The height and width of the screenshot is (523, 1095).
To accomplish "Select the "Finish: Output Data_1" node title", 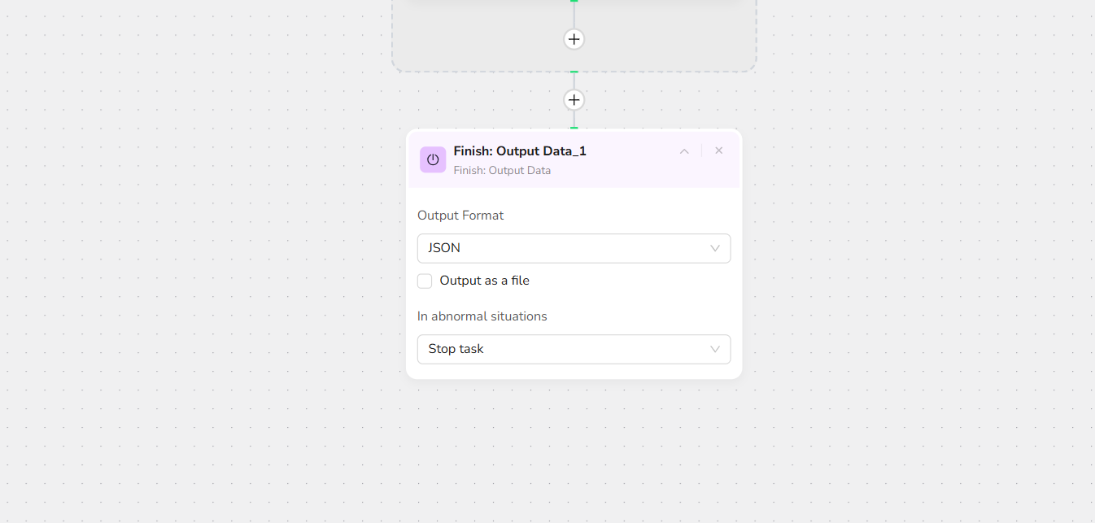I will 520,151.
